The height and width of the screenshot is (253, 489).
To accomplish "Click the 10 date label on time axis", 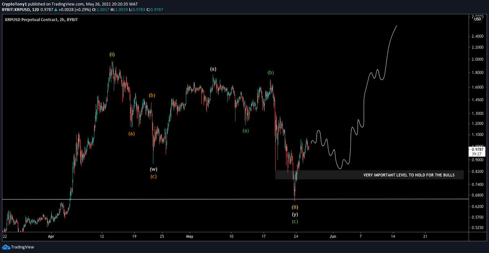I will [x=231, y=236].
